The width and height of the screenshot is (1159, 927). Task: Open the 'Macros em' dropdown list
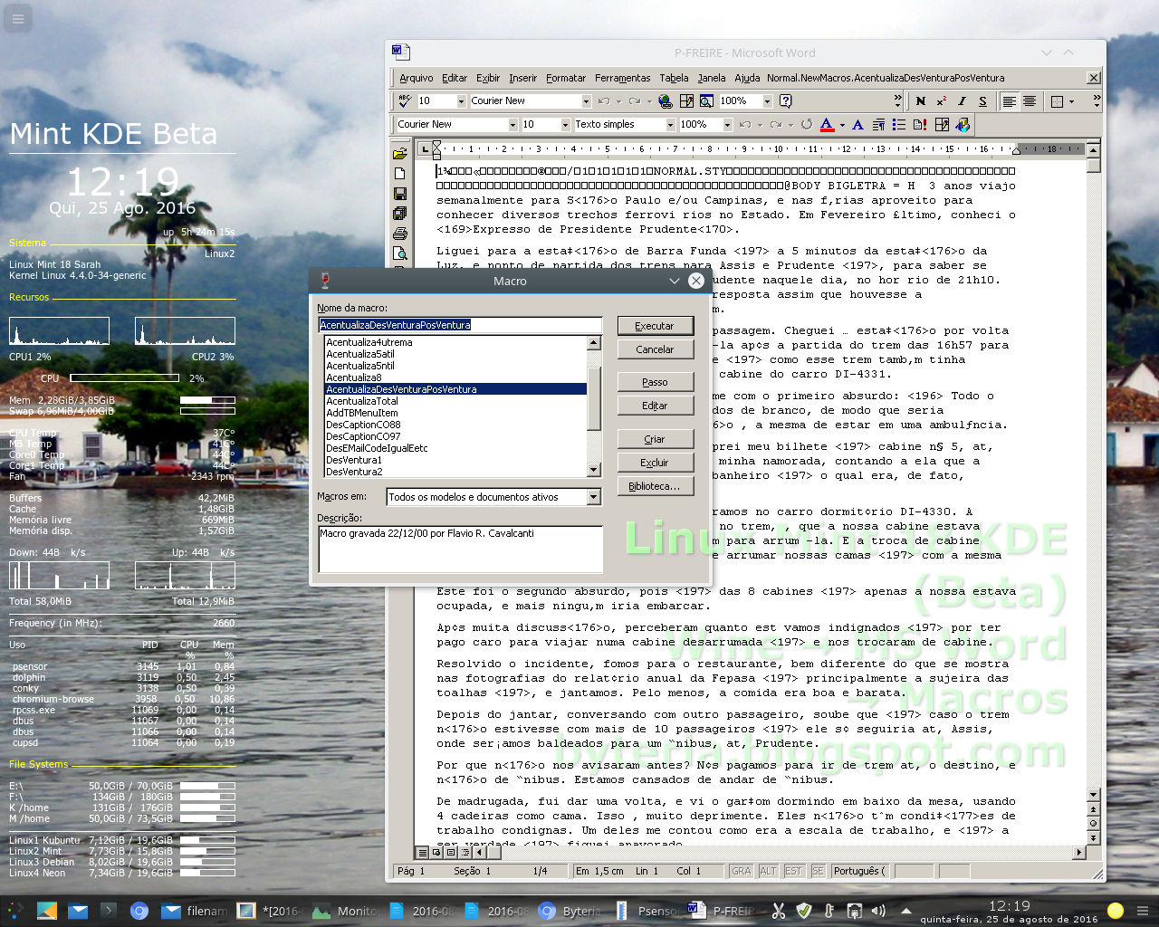coord(593,497)
